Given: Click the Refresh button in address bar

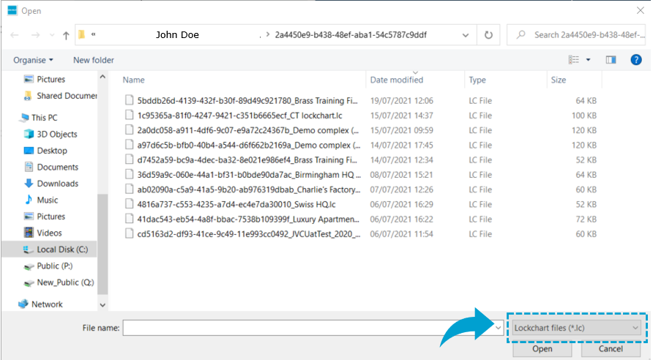Looking at the screenshot, I should coord(488,34).
